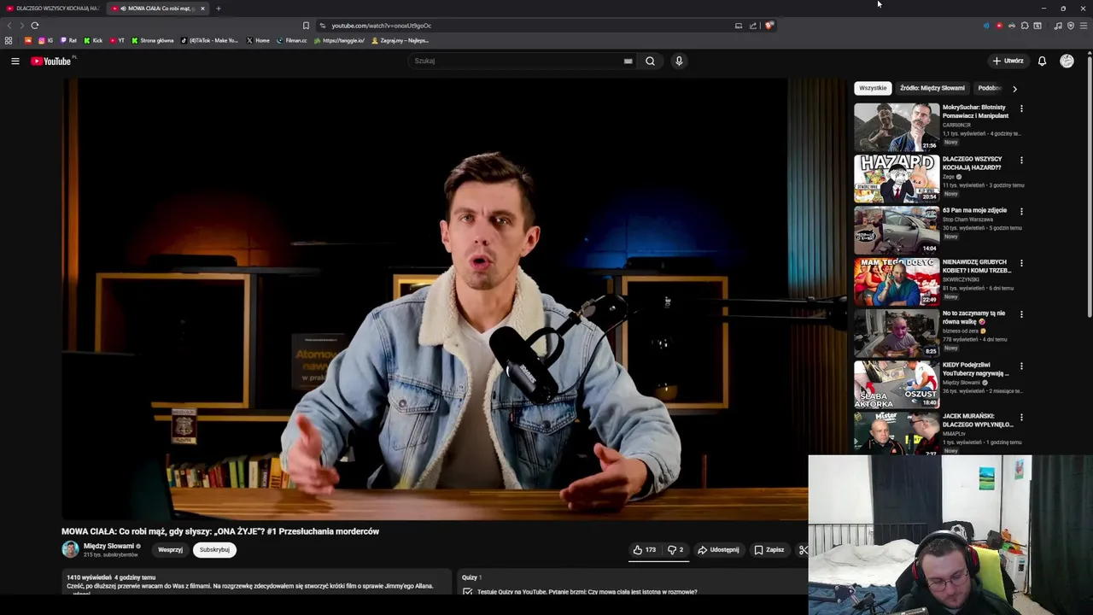This screenshot has width=1093, height=615.
Task: Start voice search with microphone icon
Action: pyautogui.click(x=679, y=61)
